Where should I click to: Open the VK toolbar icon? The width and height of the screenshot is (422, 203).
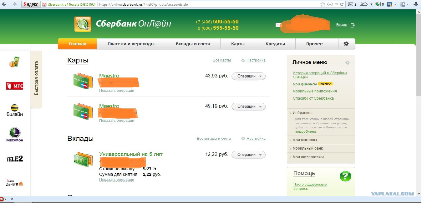(390, 4)
